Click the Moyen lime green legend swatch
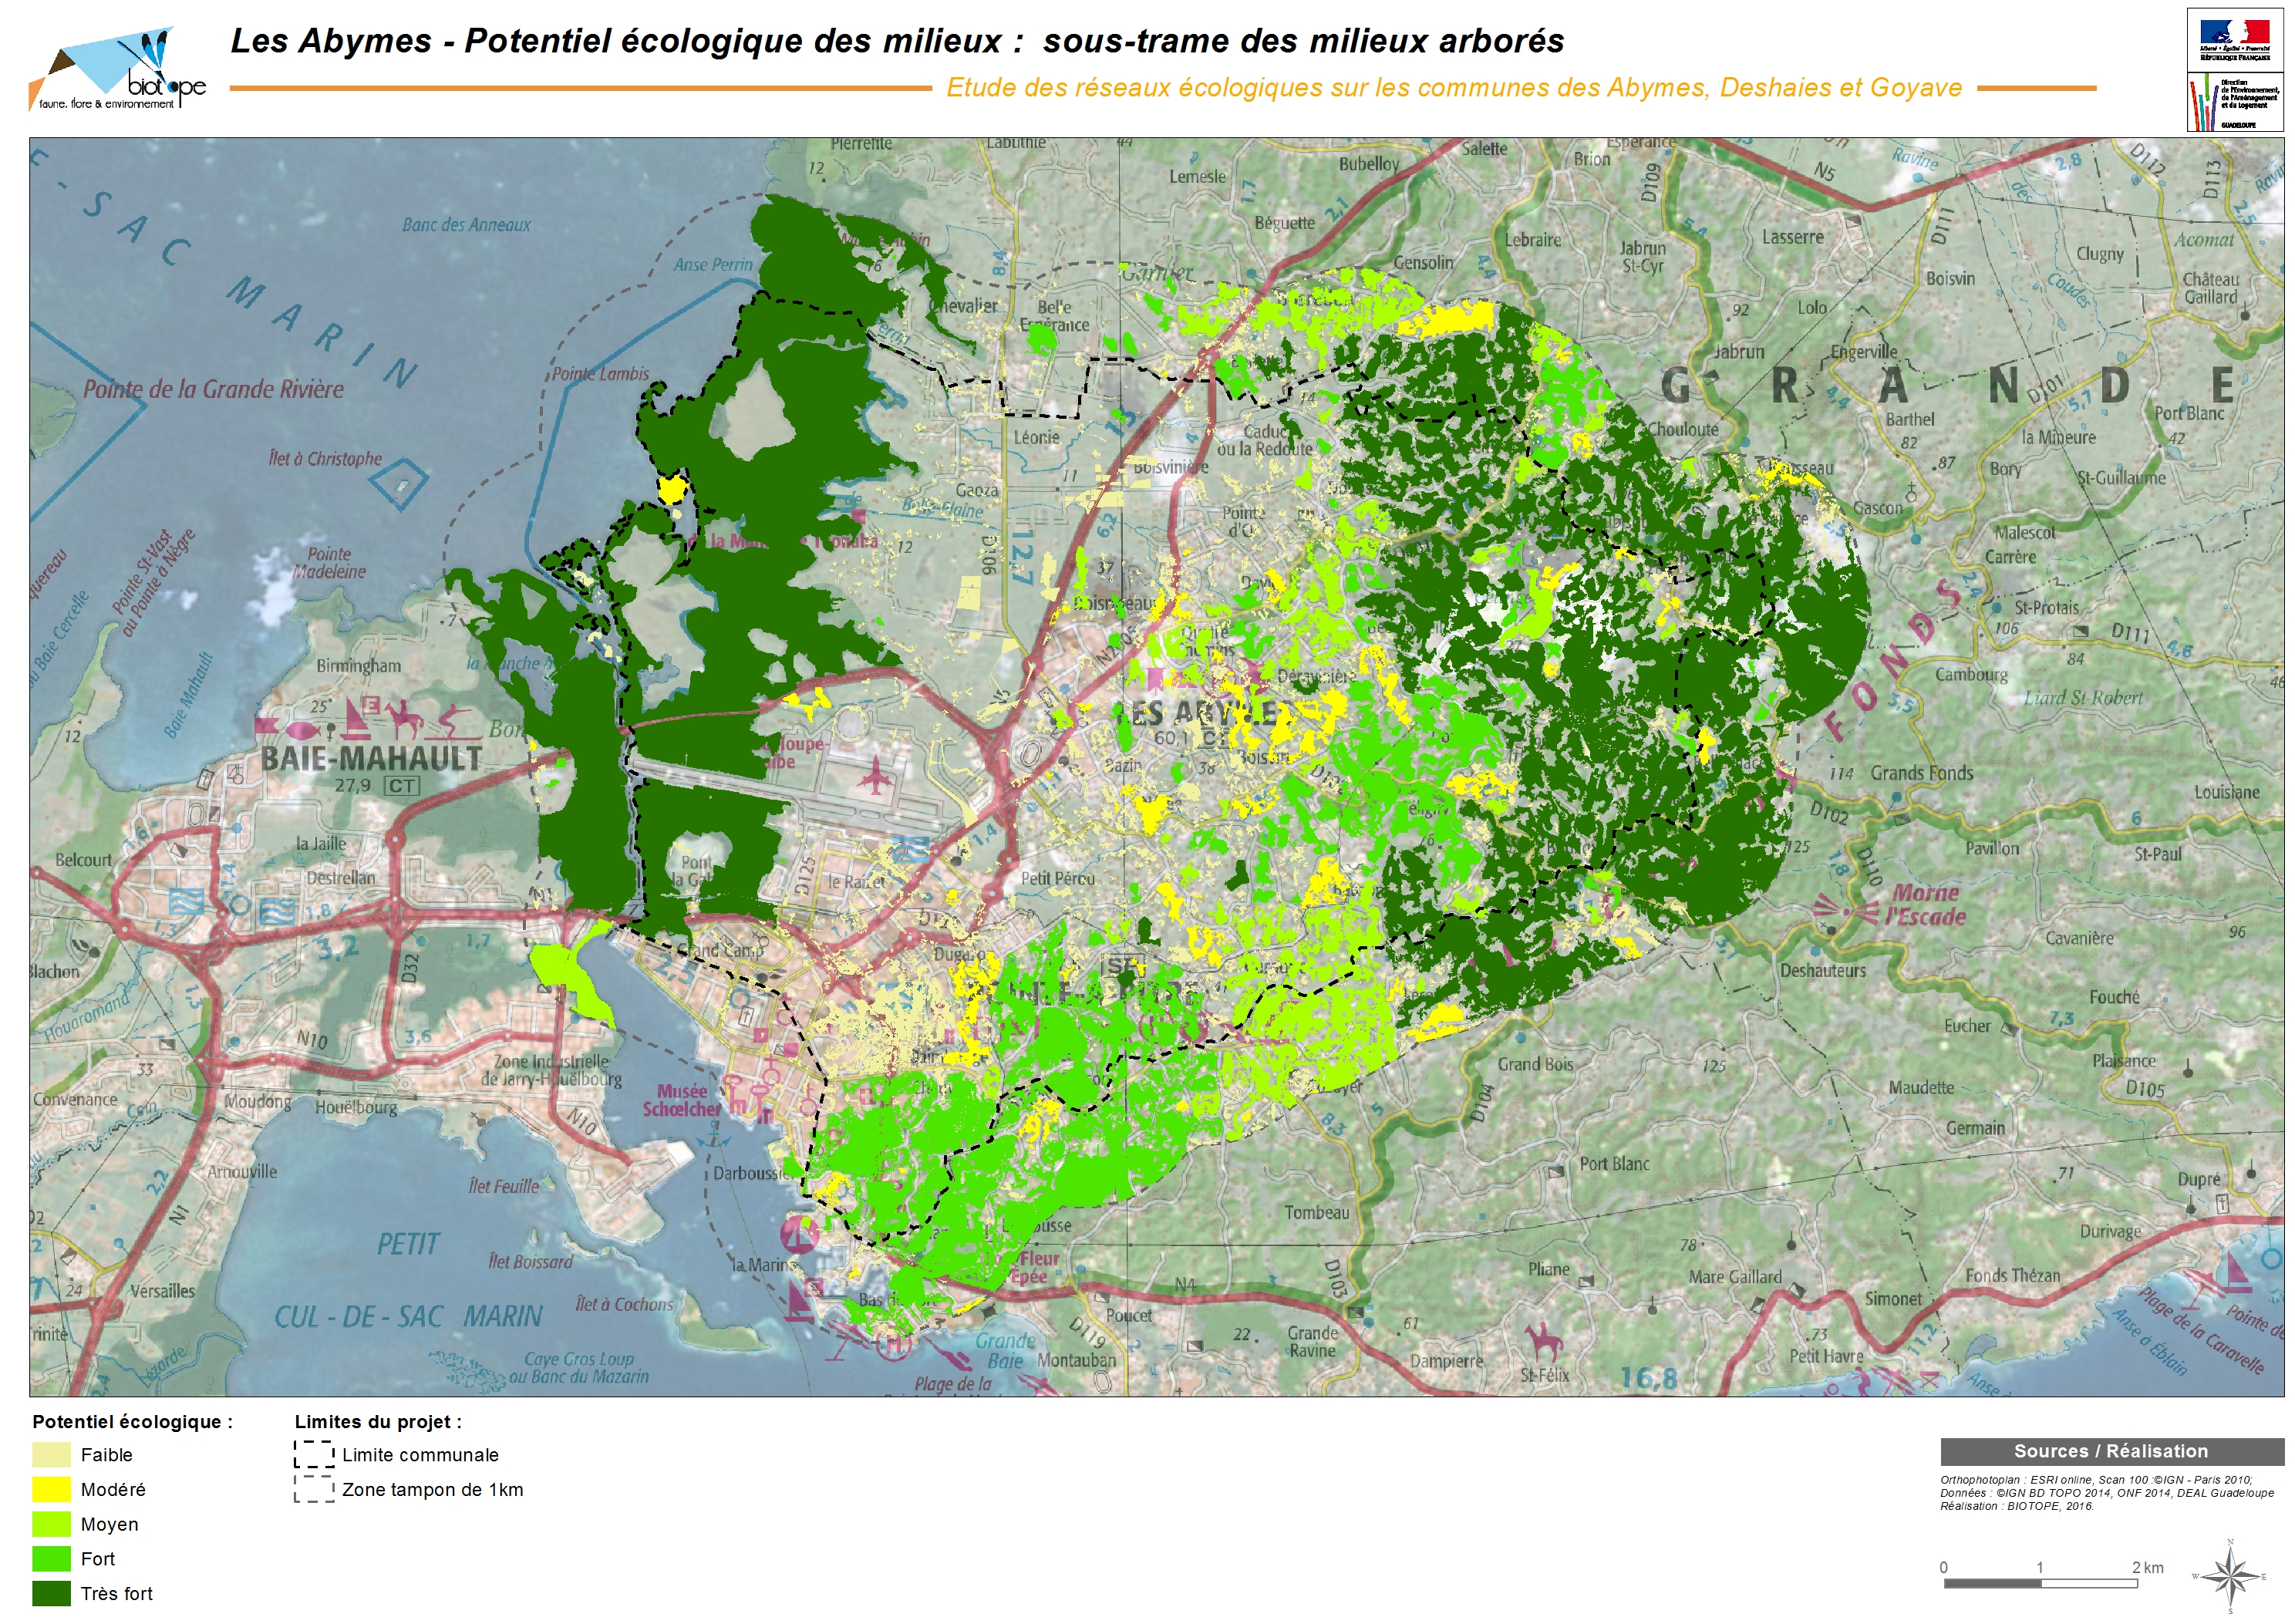The width and height of the screenshot is (2295, 1624). [x=51, y=1524]
